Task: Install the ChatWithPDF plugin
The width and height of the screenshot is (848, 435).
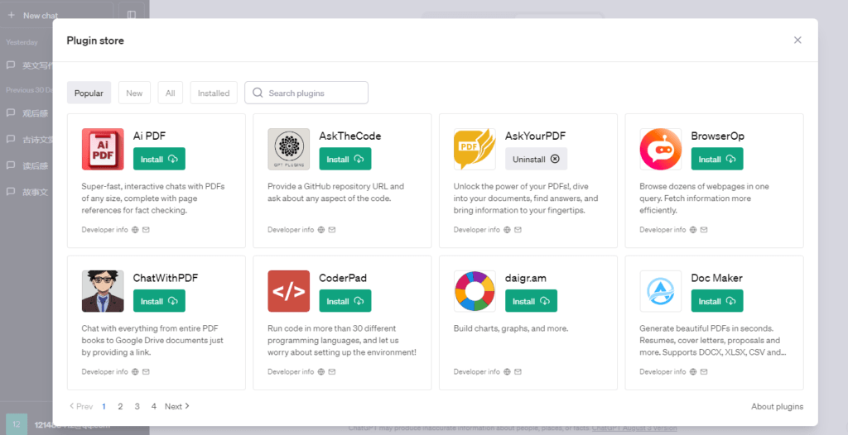Action: tap(160, 301)
